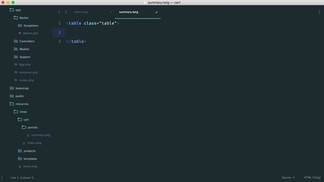Click the summary.twig file icon in sidebar

point(28,135)
